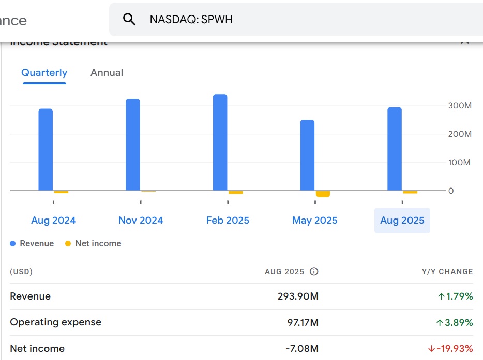This screenshot has width=483, height=360.
Task: Click the Aug 2024 blue revenue bar
Action: pos(46,150)
